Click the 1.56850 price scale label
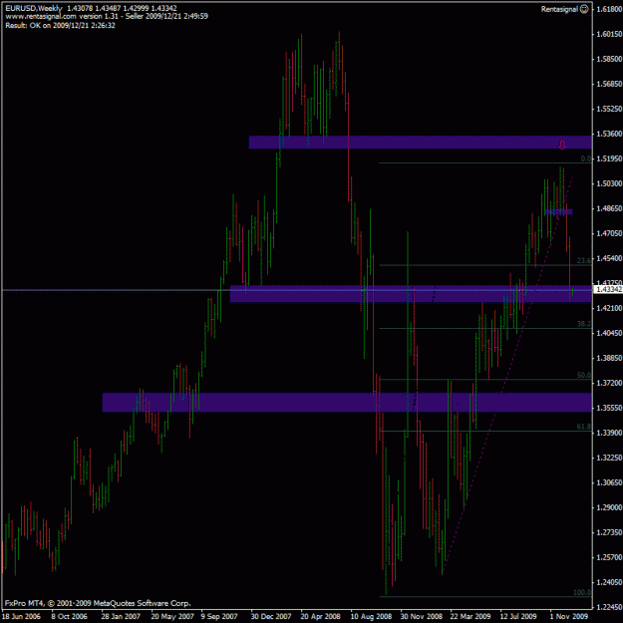Screen dimensions: 623x623 (609, 84)
